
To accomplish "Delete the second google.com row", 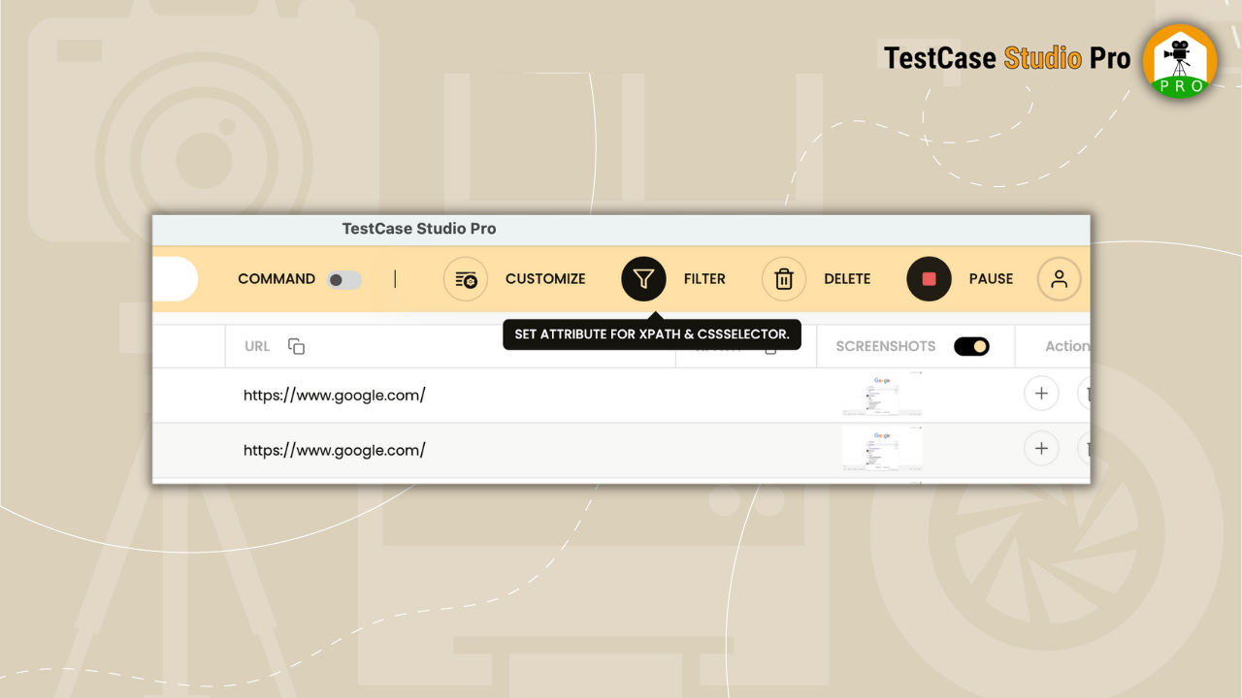I will tap(1086, 448).
